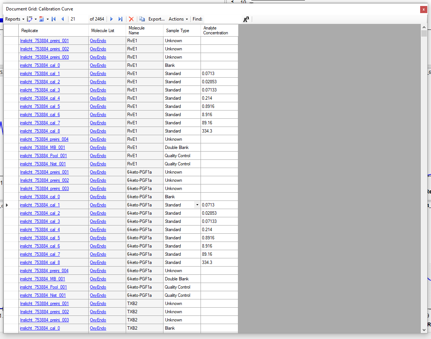Jump to the last record
This screenshot has width=431, height=339.
point(120,19)
